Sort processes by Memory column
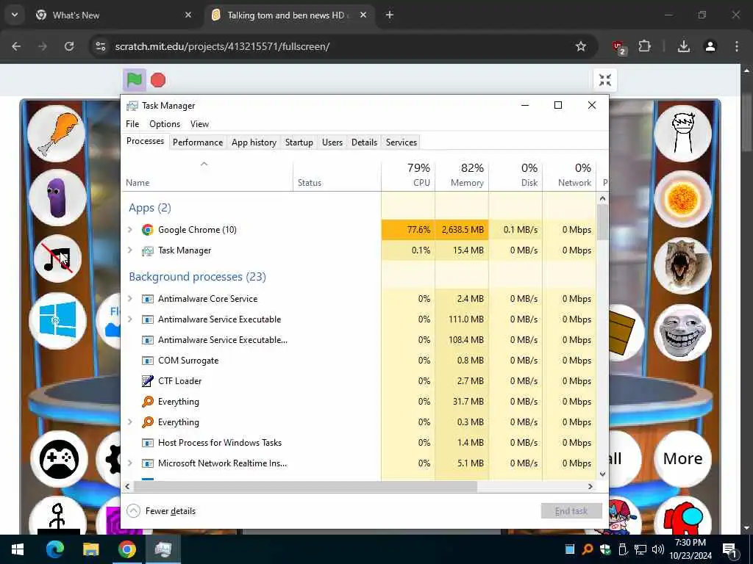The image size is (753, 564). pos(462,175)
